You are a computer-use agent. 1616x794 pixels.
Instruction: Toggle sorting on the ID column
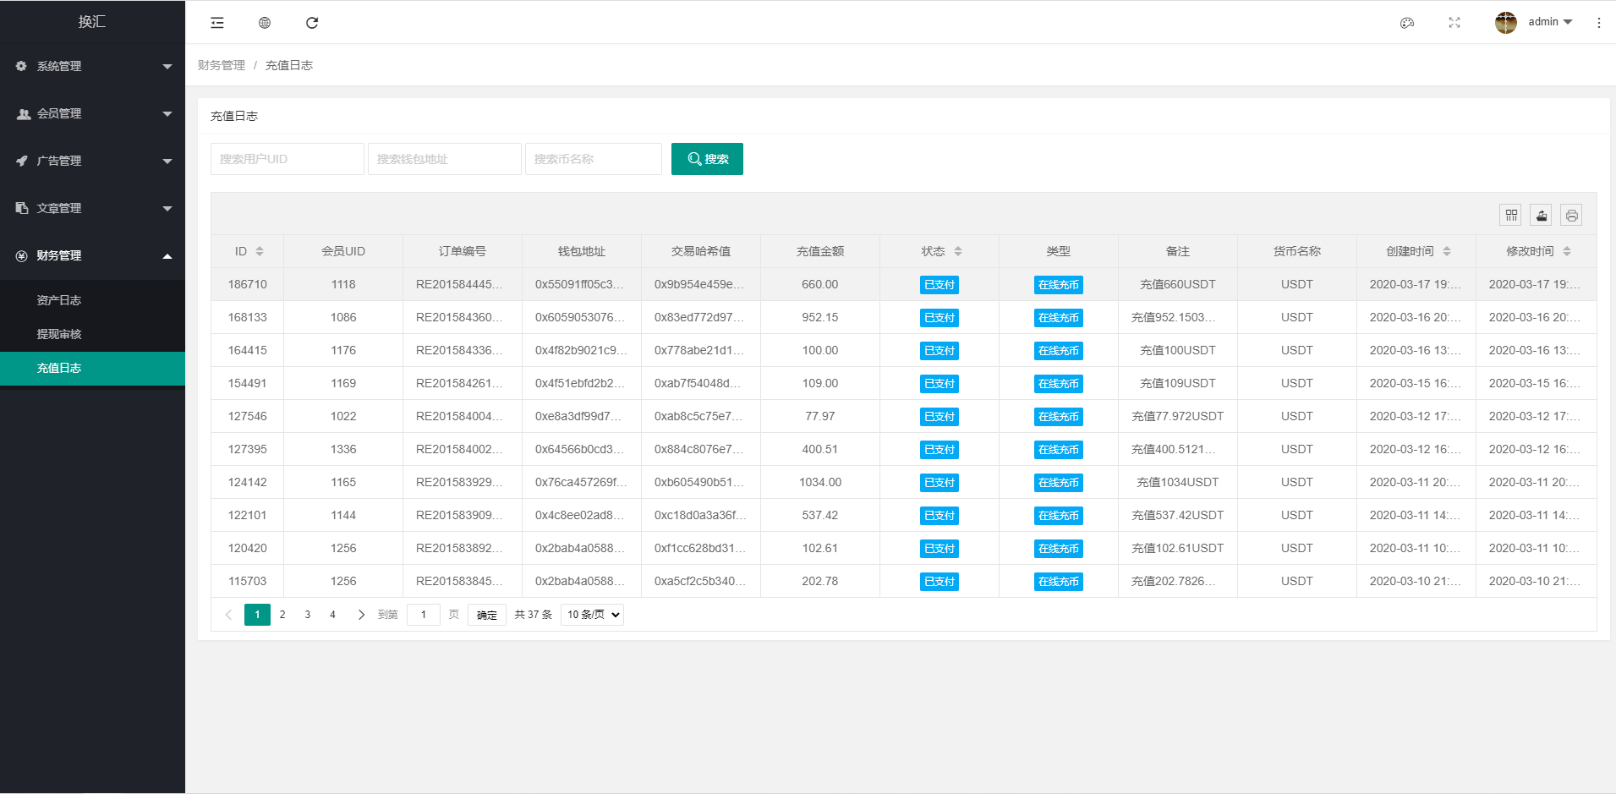[x=260, y=251]
